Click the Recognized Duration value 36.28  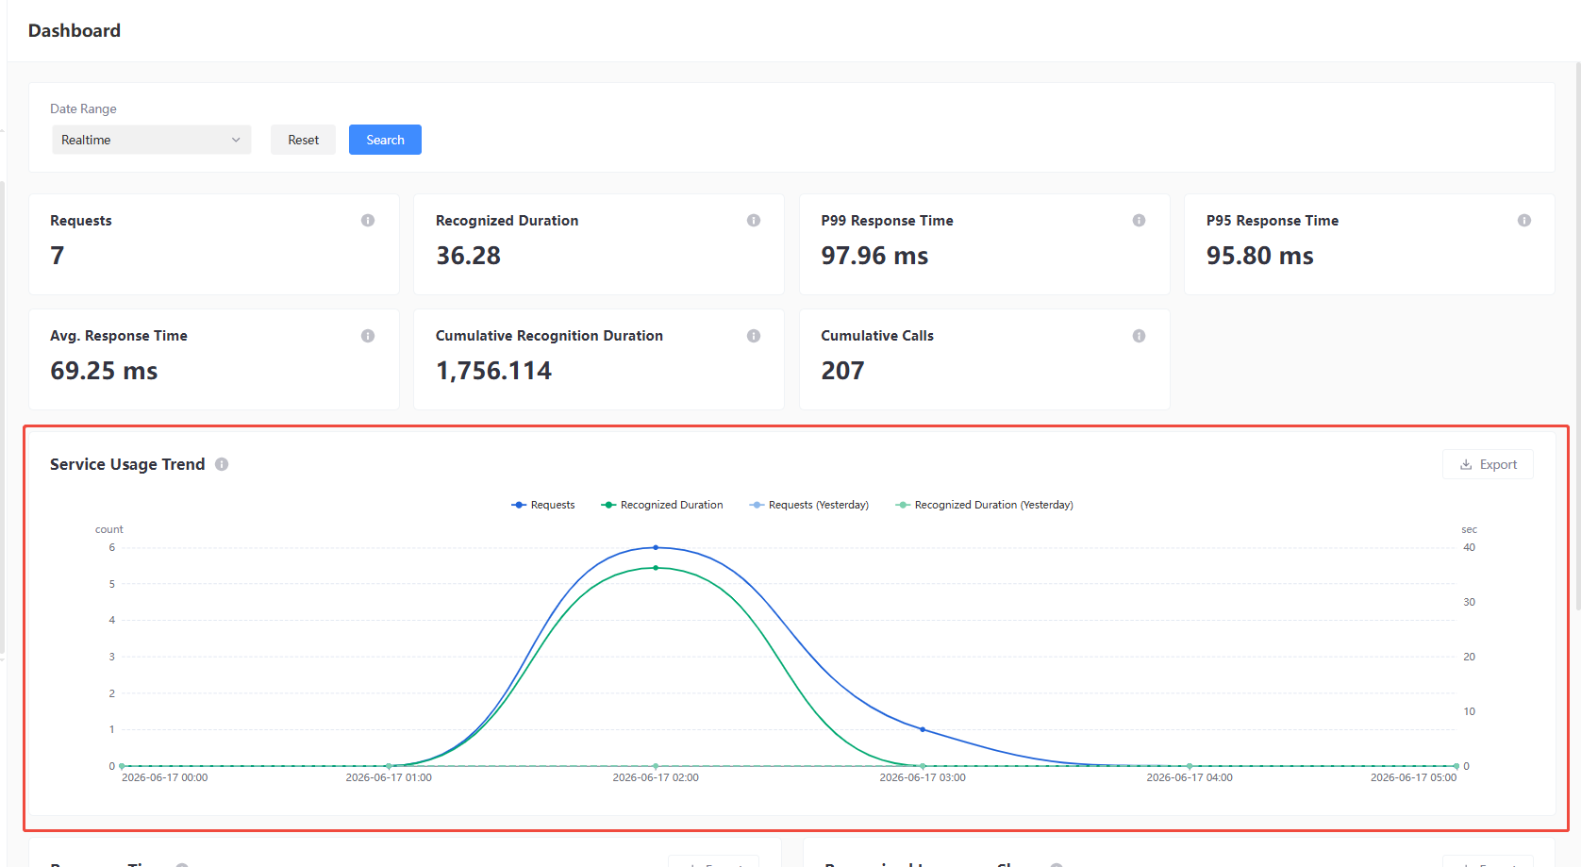pos(468,256)
